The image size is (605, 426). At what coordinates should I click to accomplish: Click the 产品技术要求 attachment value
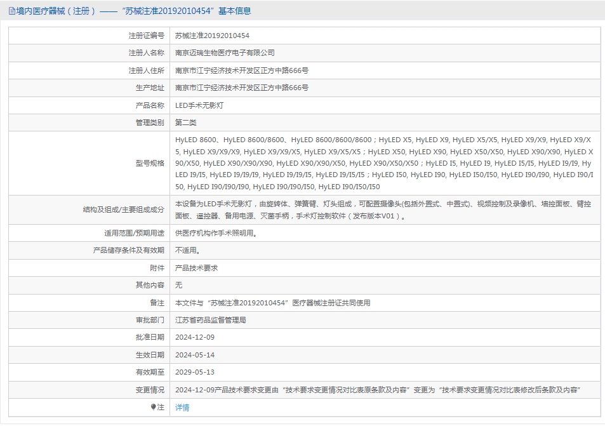pos(196,268)
